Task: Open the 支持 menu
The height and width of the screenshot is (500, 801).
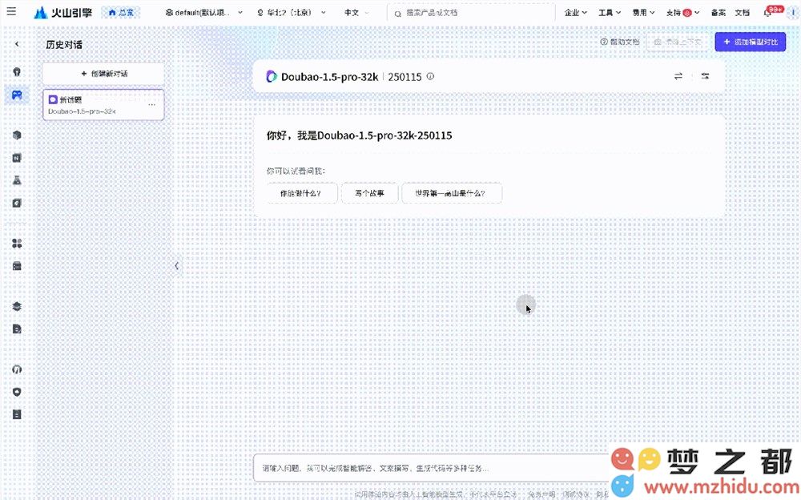Action: (682, 12)
